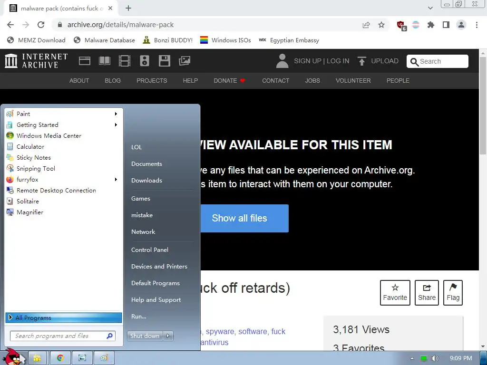This screenshot has height=365, width=487.
Task: Expand the furryfox submenu arrow
Action: pos(116,179)
